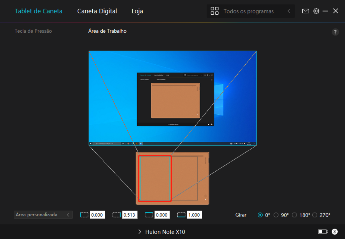Viewport: 345px width, 239px height.
Task: Open the Tecla de Pressão section
Action: point(33,31)
